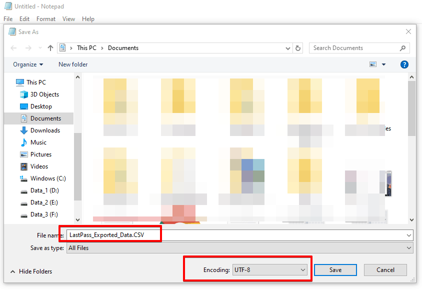The width and height of the screenshot is (422, 297).
Task: Open the Notepad Format menu
Action: (46, 19)
